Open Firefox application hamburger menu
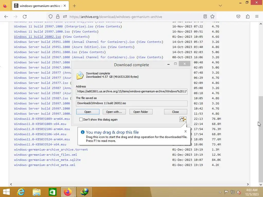 pos(257,16)
